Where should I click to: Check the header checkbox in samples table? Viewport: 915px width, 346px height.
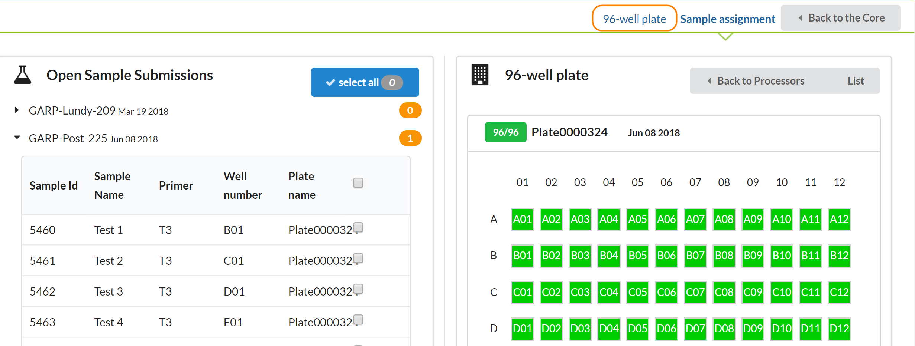click(x=358, y=183)
